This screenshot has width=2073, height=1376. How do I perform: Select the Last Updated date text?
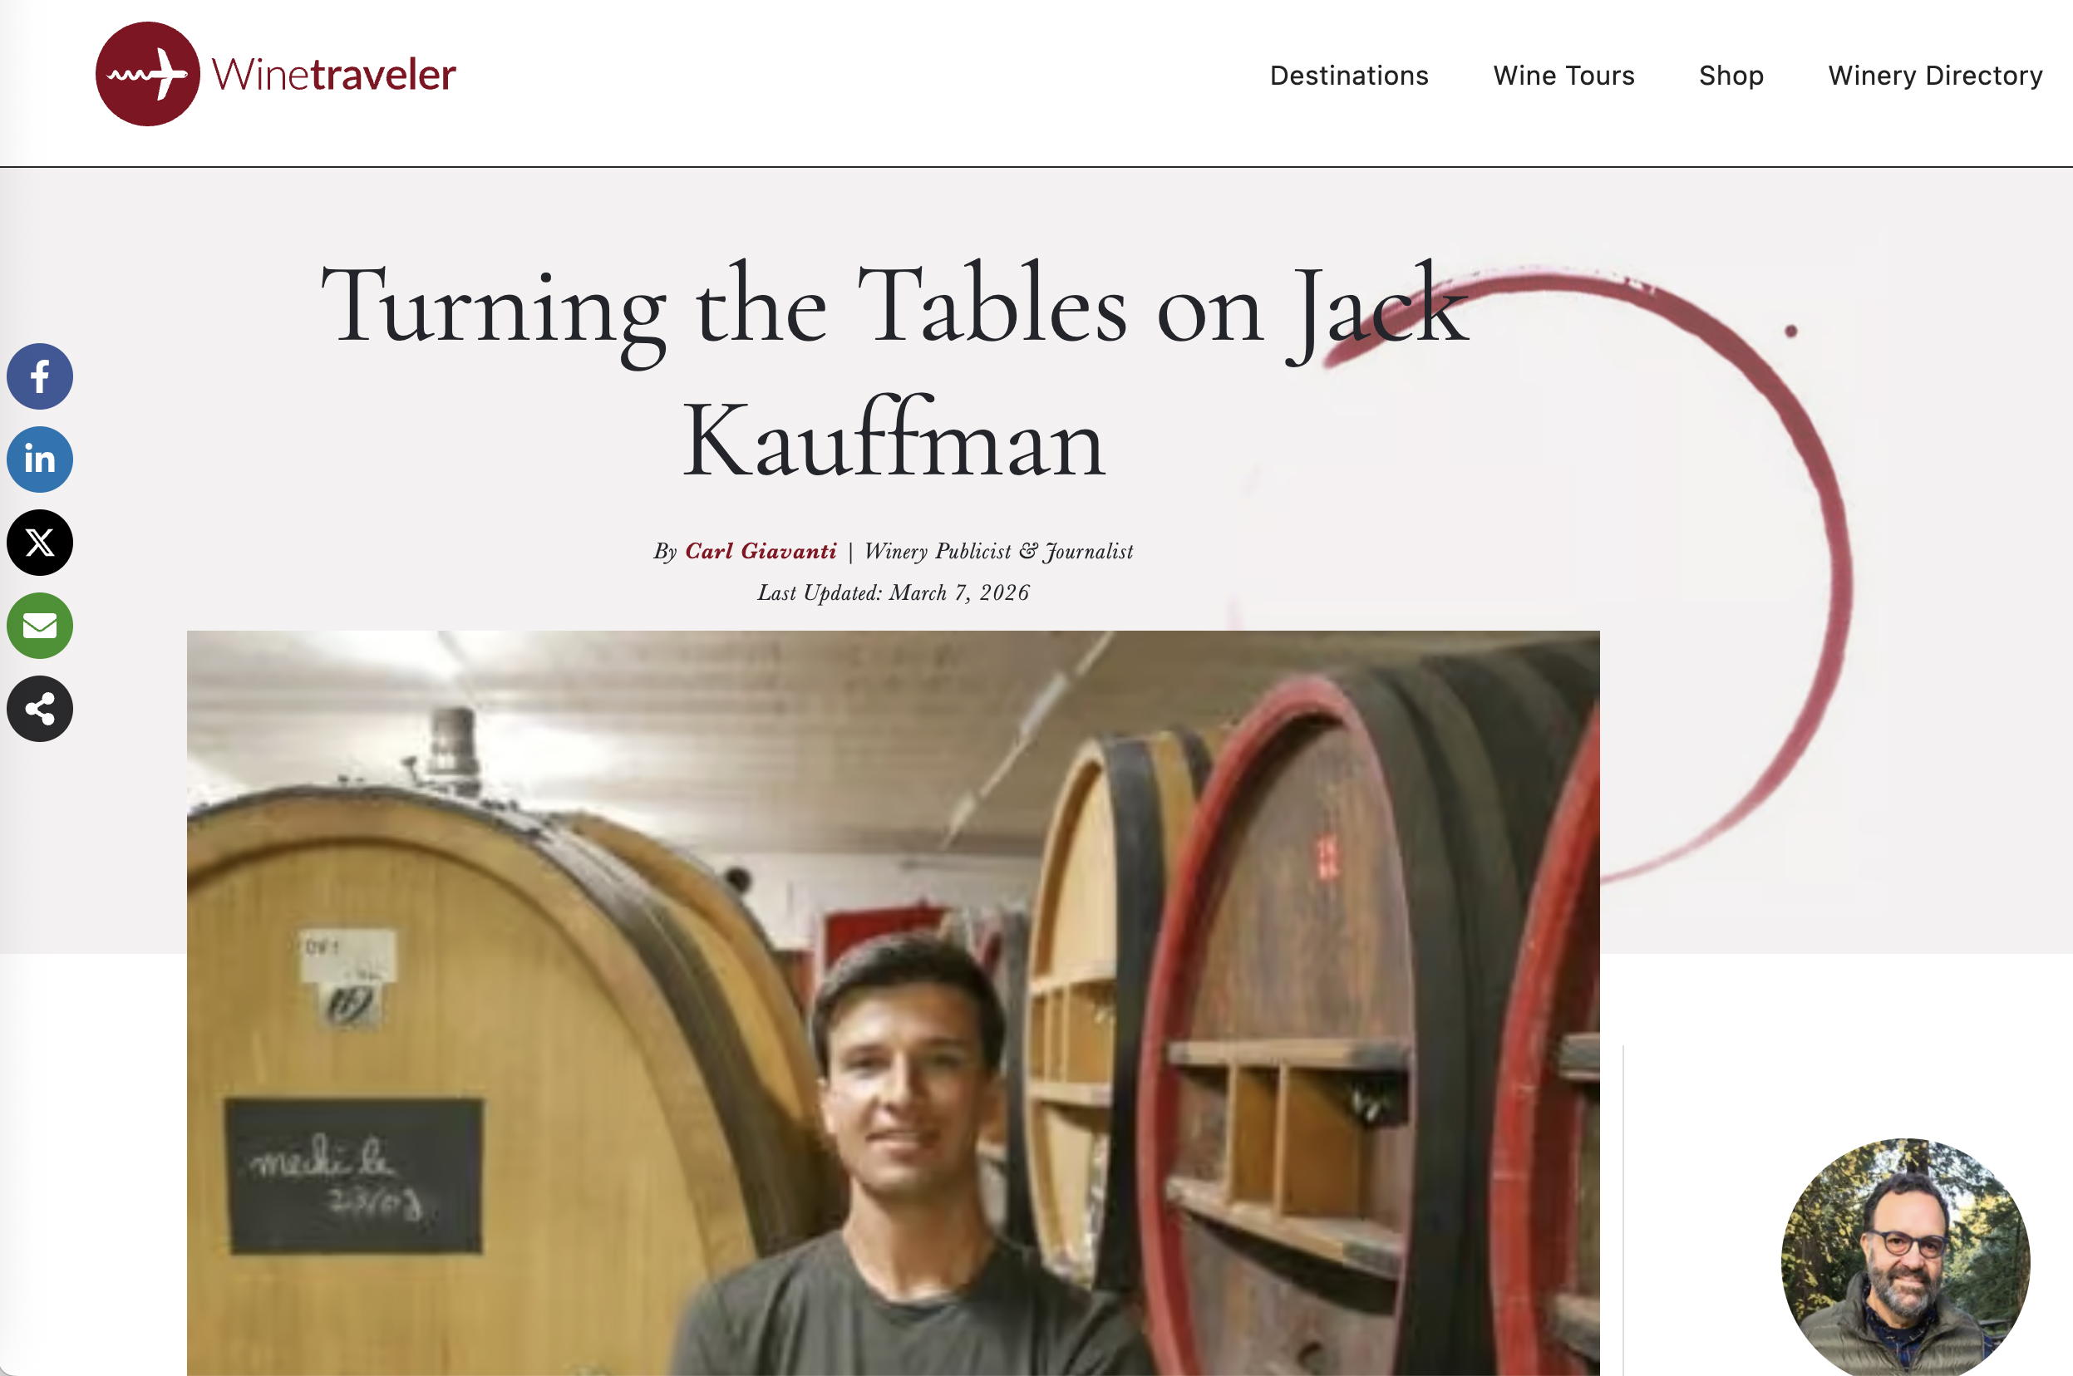point(894,593)
